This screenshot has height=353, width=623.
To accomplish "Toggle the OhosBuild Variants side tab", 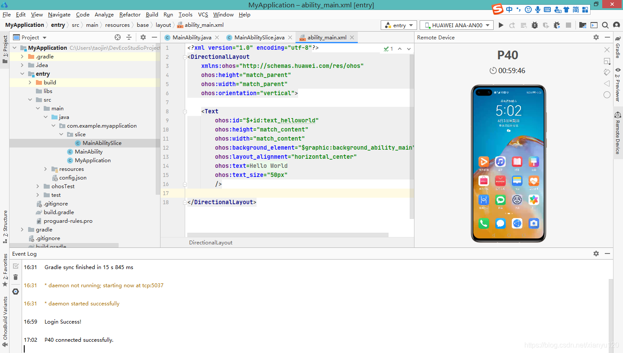I will (5, 322).
